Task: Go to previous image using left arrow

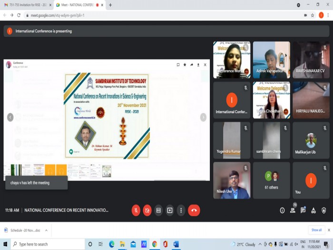Action: coord(10,118)
